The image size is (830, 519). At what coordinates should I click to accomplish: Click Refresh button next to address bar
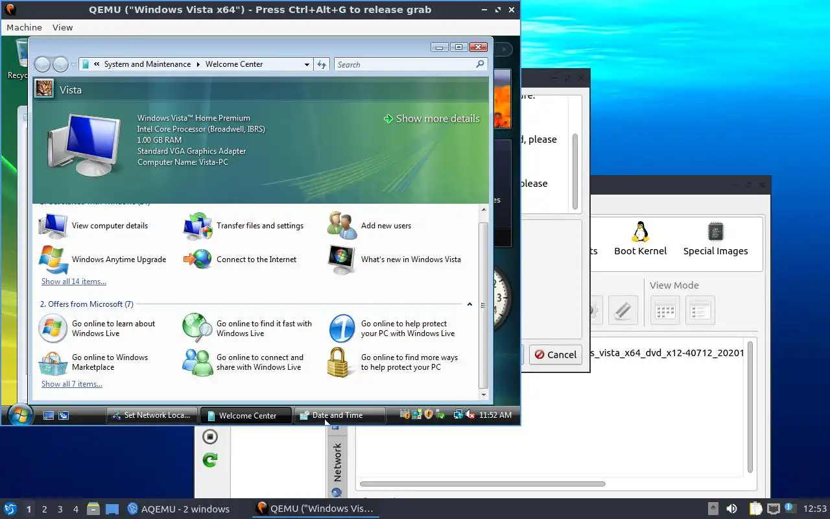click(x=322, y=64)
